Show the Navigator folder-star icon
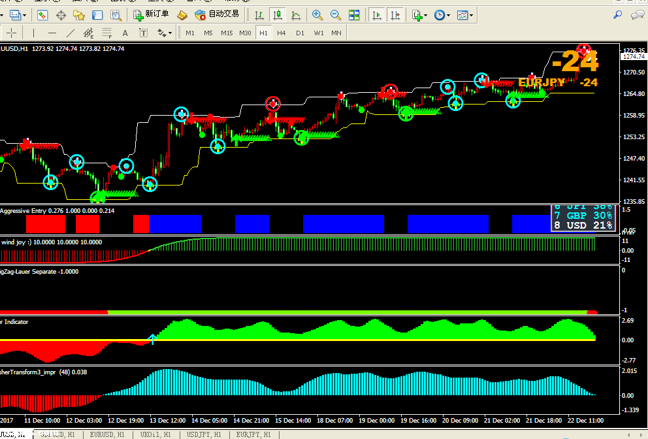 [x=79, y=16]
